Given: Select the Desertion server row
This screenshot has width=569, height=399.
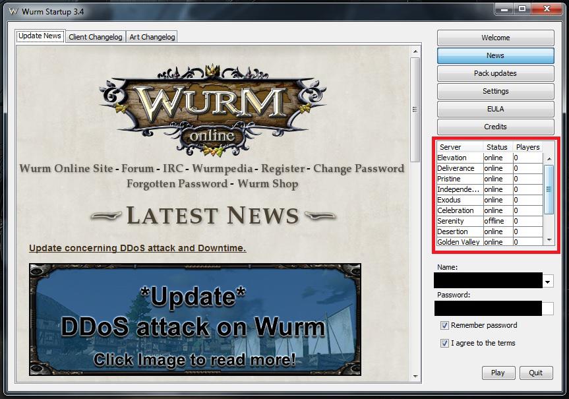Looking at the screenshot, I should pyautogui.click(x=490, y=231).
